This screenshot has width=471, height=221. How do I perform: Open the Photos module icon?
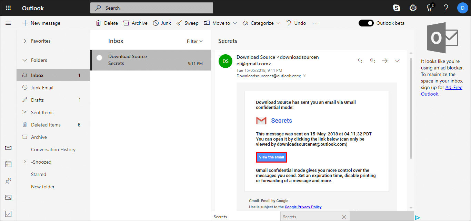8,197
